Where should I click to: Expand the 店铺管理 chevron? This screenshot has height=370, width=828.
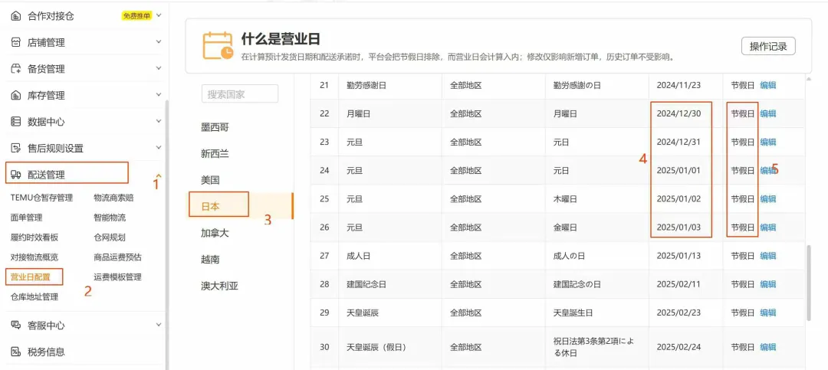159,41
